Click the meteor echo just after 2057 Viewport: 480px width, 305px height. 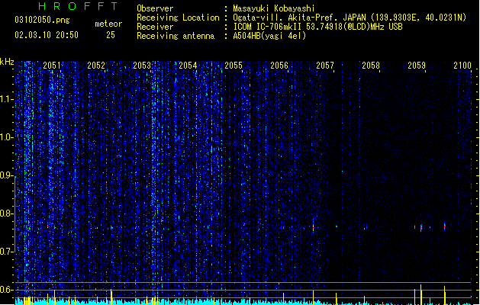(337, 226)
